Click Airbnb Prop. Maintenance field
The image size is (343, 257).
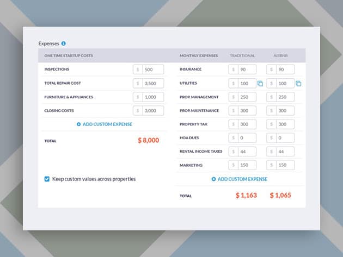click(x=285, y=110)
